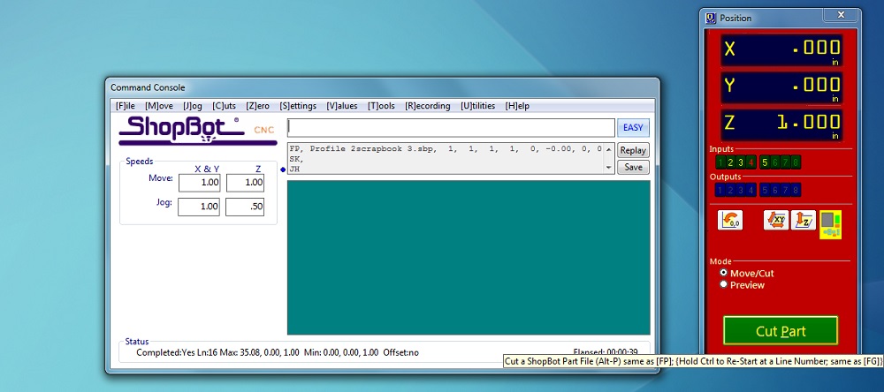Click the FP Profile 2scrapbook history line
The image size is (884, 392).
(446, 149)
